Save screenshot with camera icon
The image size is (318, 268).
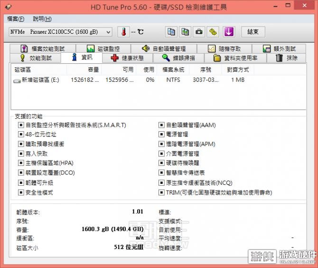pyautogui.click(x=199, y=32)
